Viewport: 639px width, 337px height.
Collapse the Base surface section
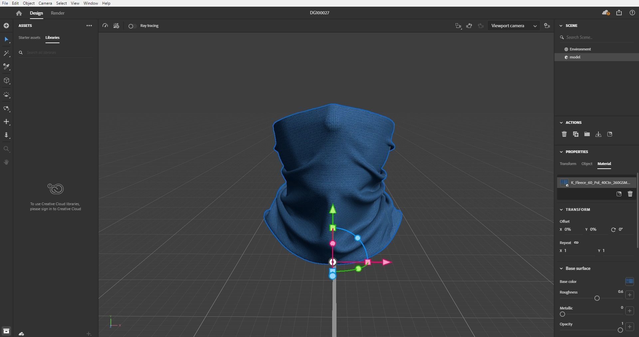[x=561, y=268]
